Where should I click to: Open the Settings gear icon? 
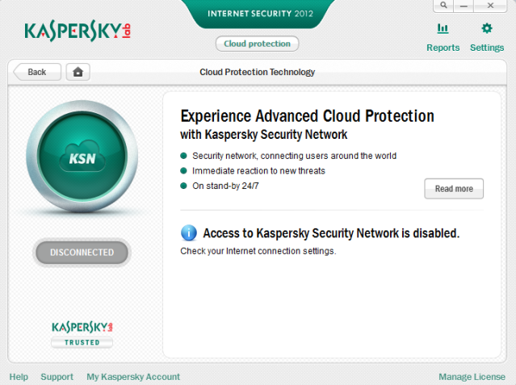[x=487, y=28]
